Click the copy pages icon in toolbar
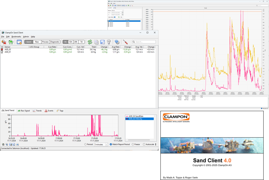The width and height of the screenshot is (269, 180). point(96,42)
